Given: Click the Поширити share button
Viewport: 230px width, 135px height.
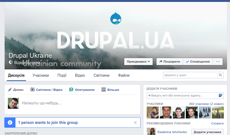Looking at the screenshot, I should [x=170, y=62].
